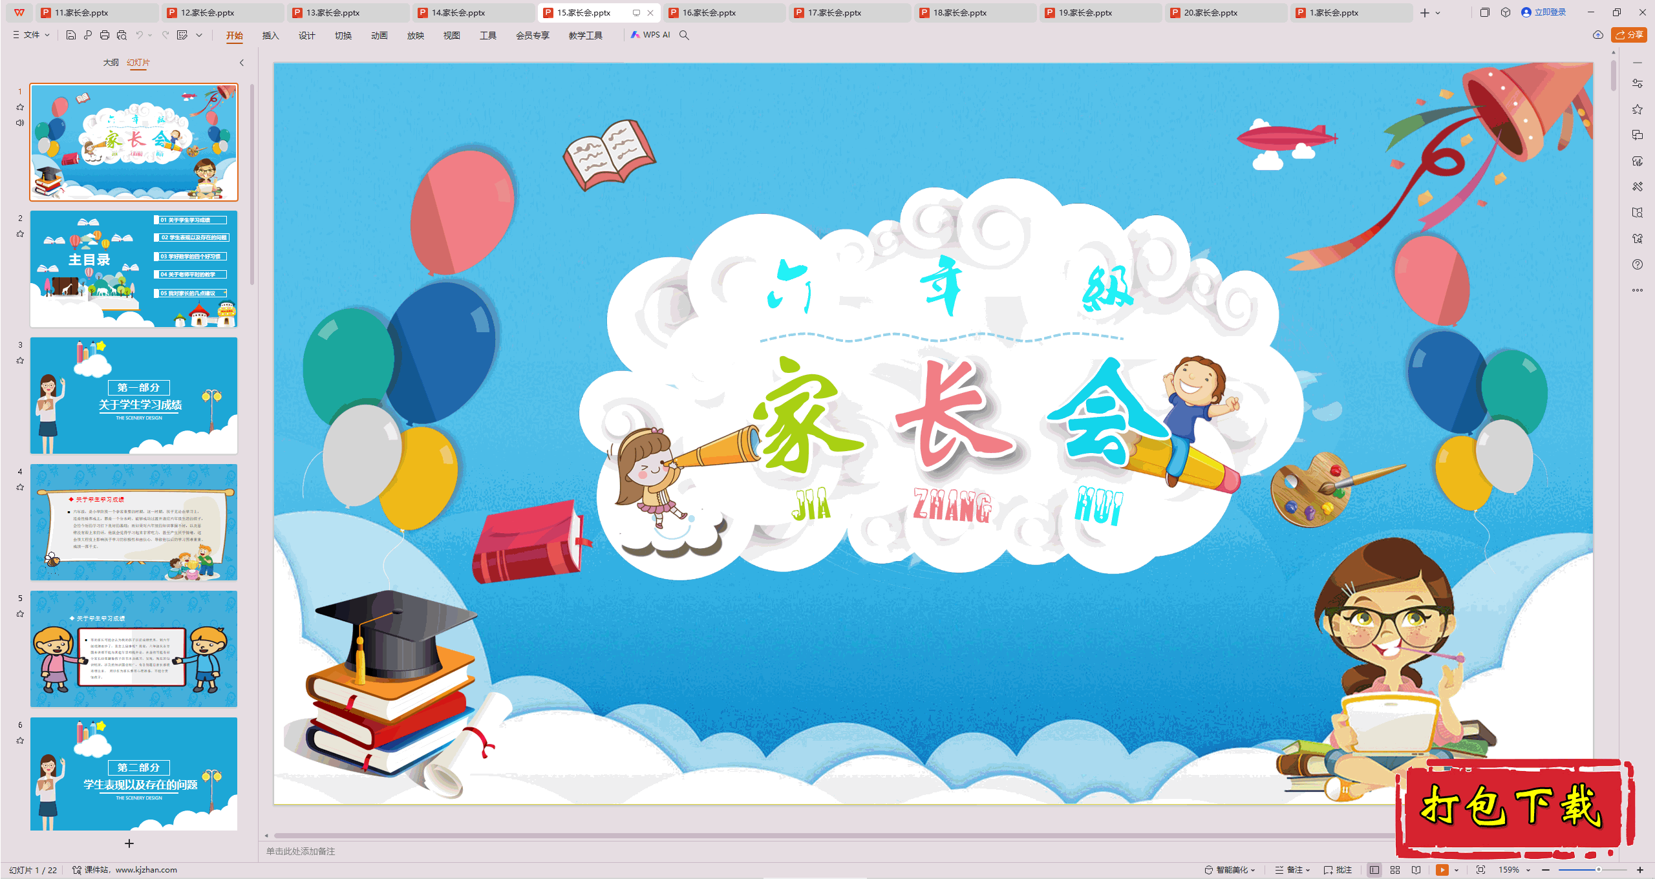This screenshot has width=1655, height=879.
Task: Click the 立即登录 login button
Action: 1544,12
